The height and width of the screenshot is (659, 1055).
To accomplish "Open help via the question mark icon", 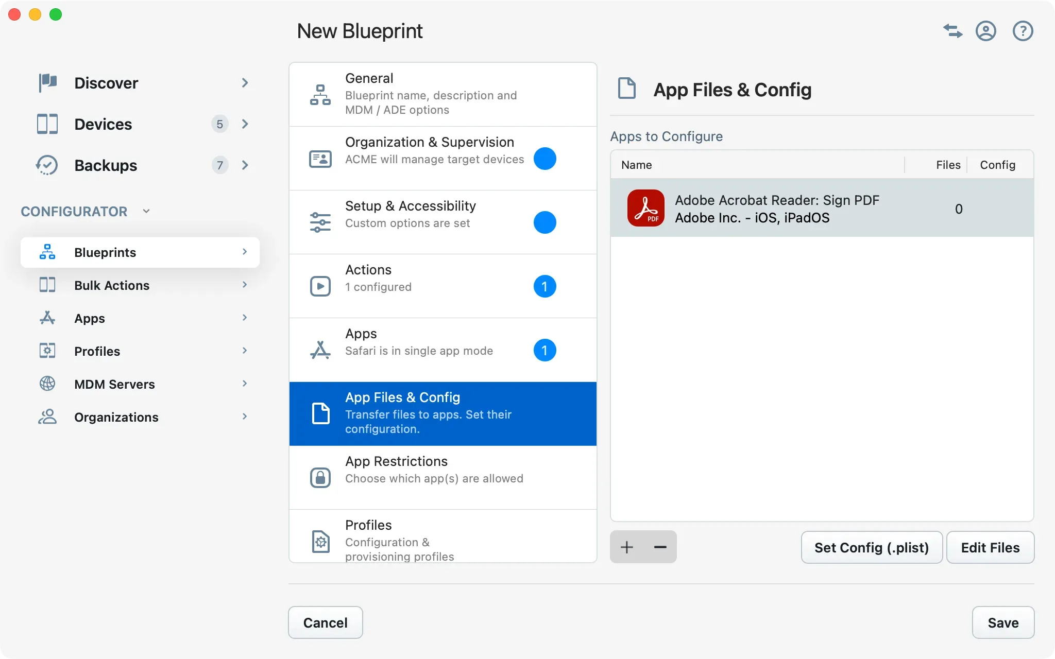I will click(1023, 31).
